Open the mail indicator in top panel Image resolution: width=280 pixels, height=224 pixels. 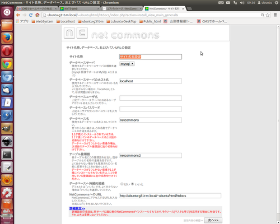point(228,3)
